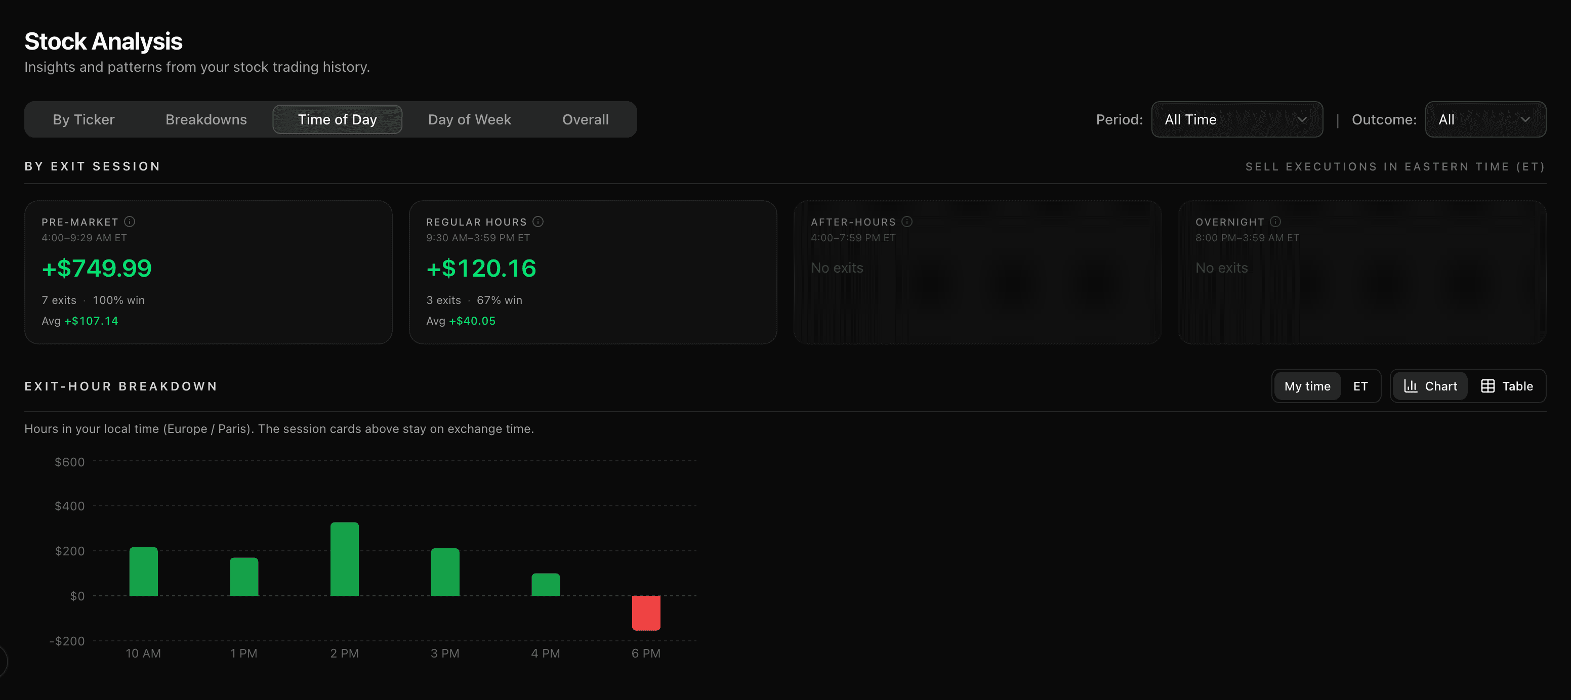Click the Avg +$107.14 value

coord(91,321)
